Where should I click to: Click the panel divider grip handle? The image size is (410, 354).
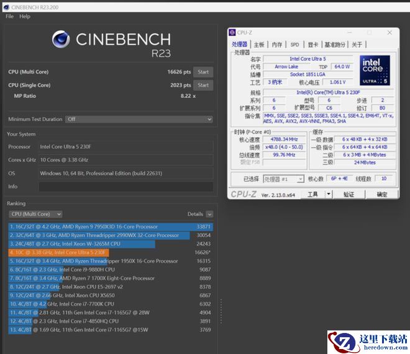(221, 311)
